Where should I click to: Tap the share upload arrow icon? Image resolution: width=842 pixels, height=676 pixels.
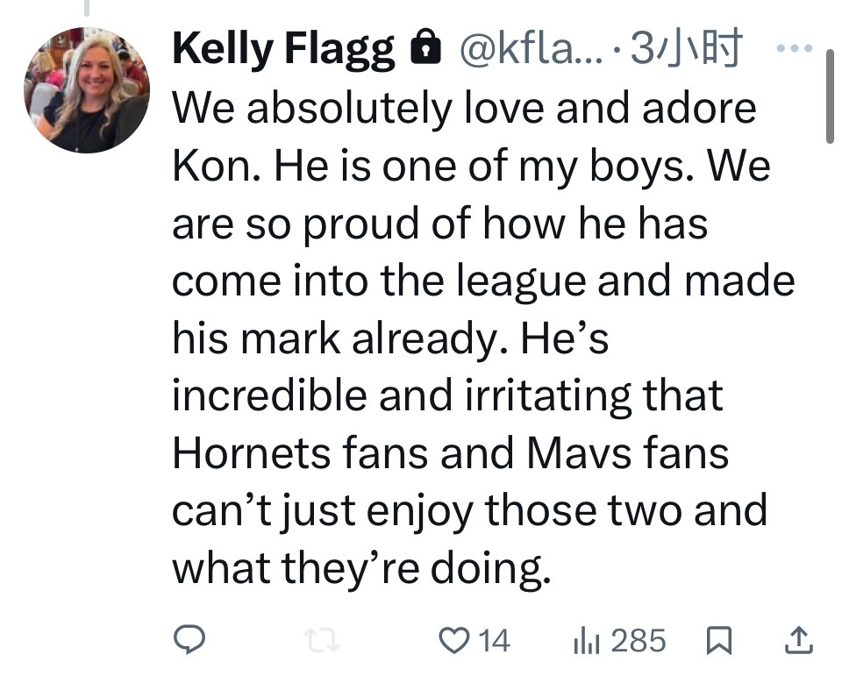(x=797, y=640)
